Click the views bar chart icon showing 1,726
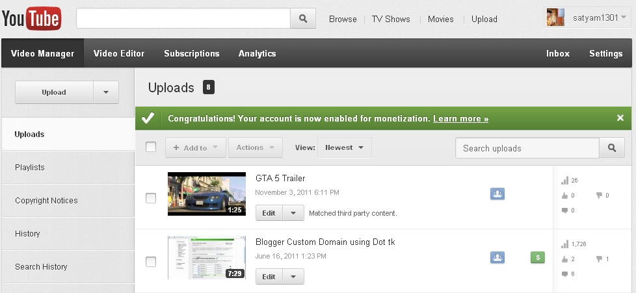This screenshot has height=293, width=636. click(x=564, y=244)
